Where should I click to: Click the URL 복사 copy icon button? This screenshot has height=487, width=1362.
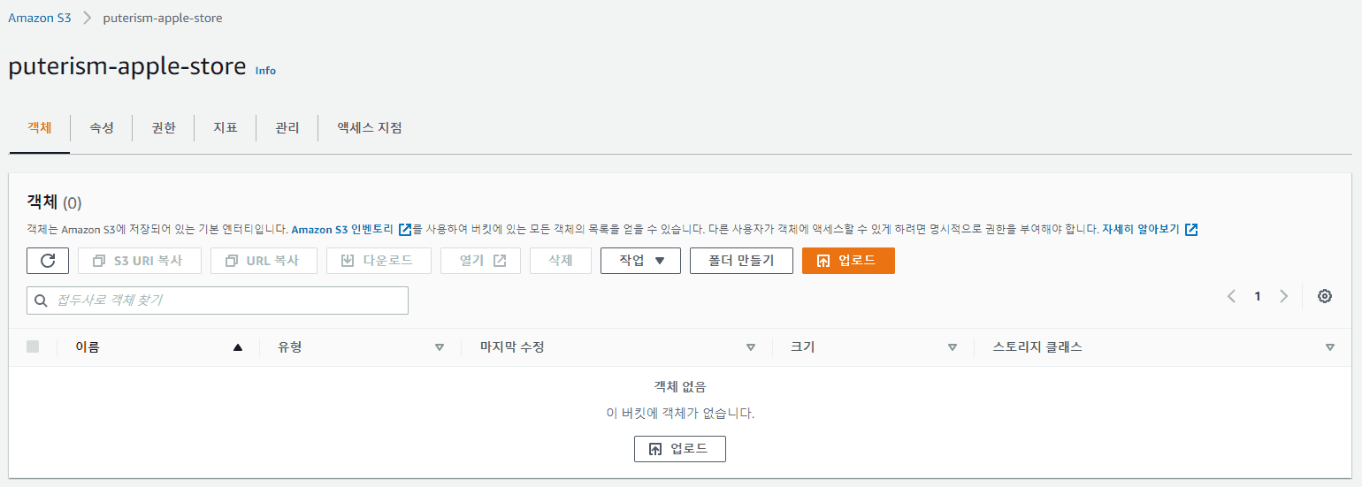click(x=232, y=261)
